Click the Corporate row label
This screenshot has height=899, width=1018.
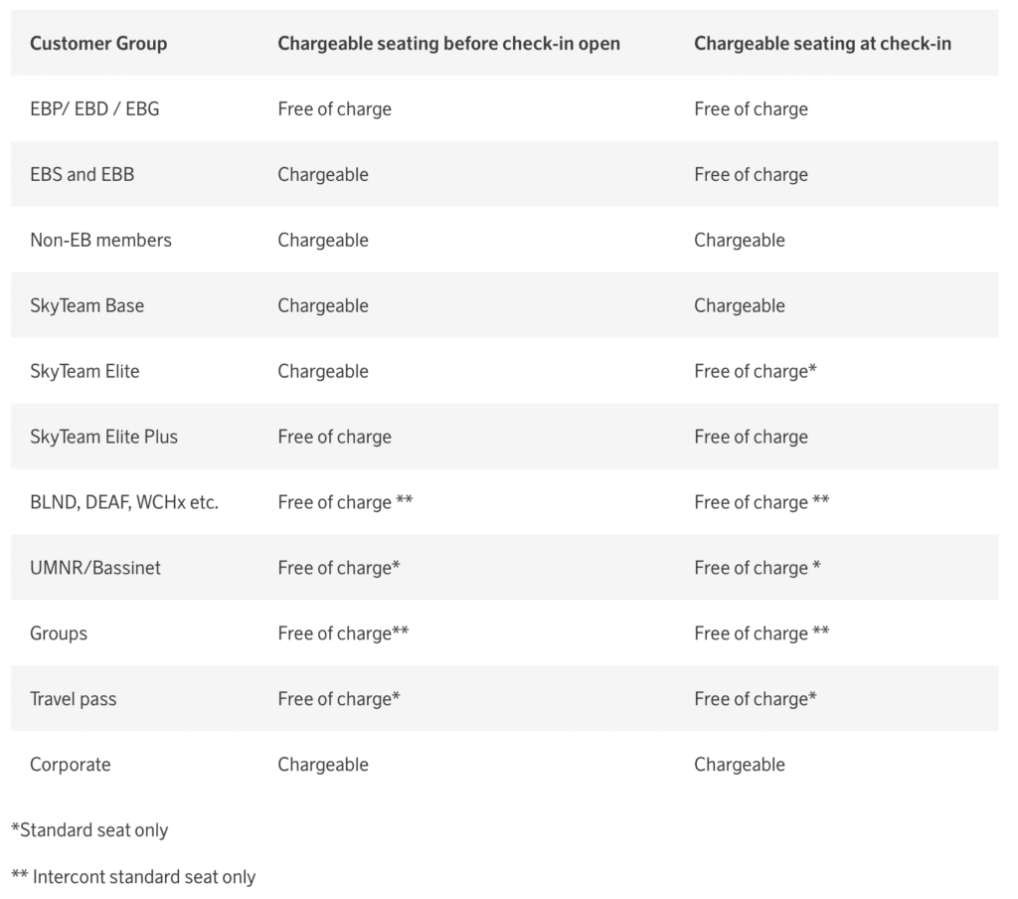70,765
